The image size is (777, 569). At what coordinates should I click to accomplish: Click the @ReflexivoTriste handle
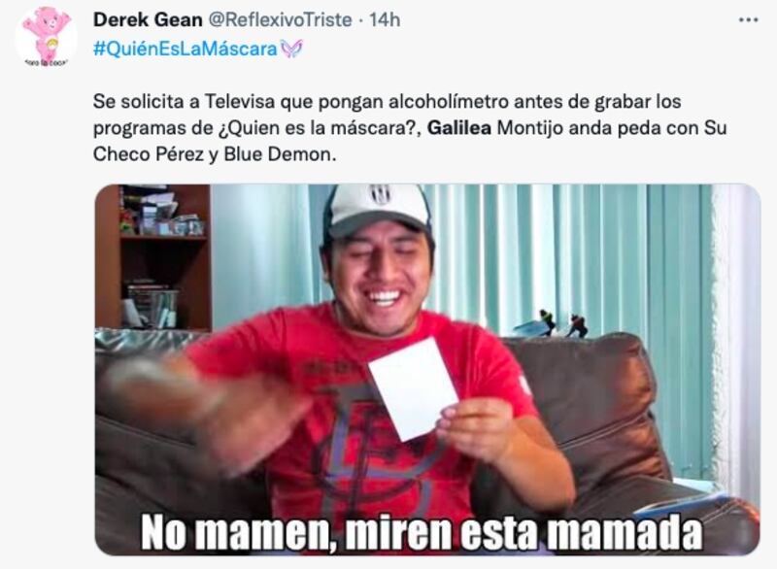(x=280, y=19)
